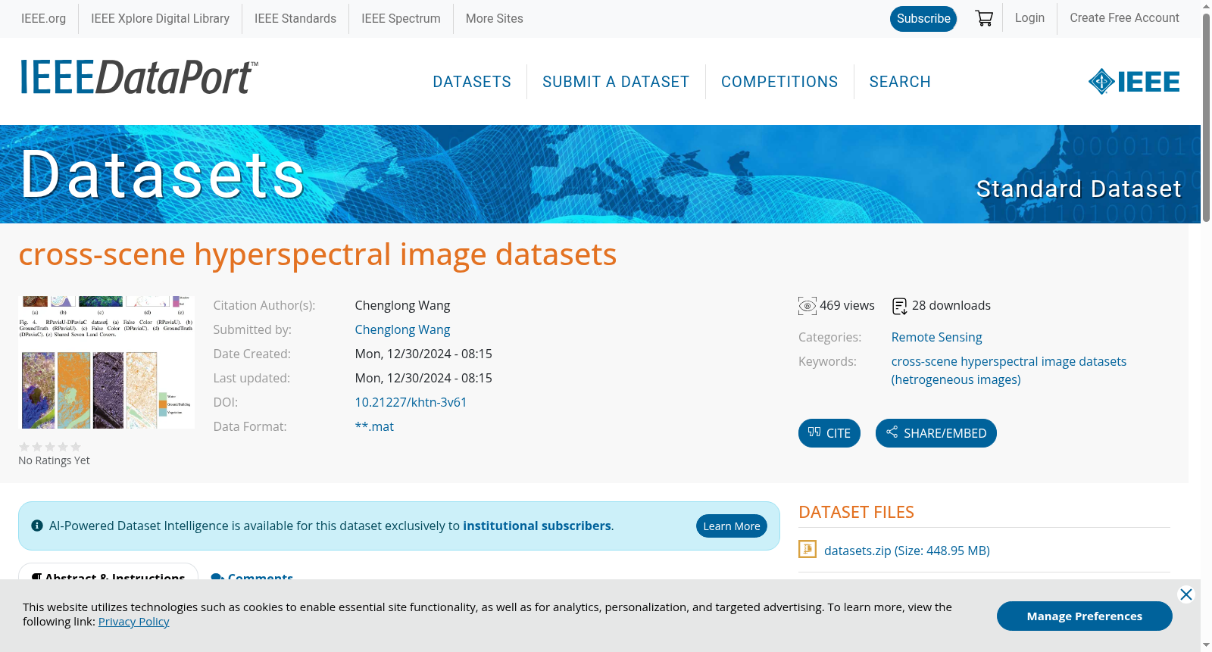Go to SUBMIT A DATASET
Screen dimensions: 1212x652
pos(616,82)
